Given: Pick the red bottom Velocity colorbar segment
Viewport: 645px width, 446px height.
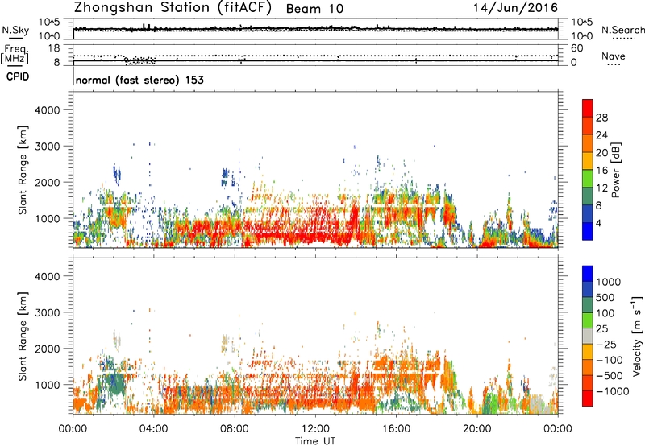Looking at the screenshot, I should point(588,399).
